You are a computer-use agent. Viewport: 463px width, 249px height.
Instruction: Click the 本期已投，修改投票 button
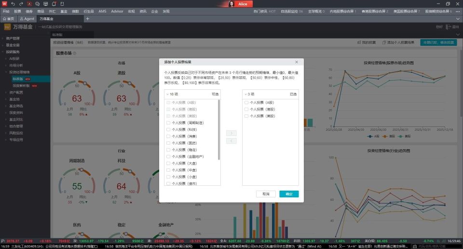pos(438,42)
